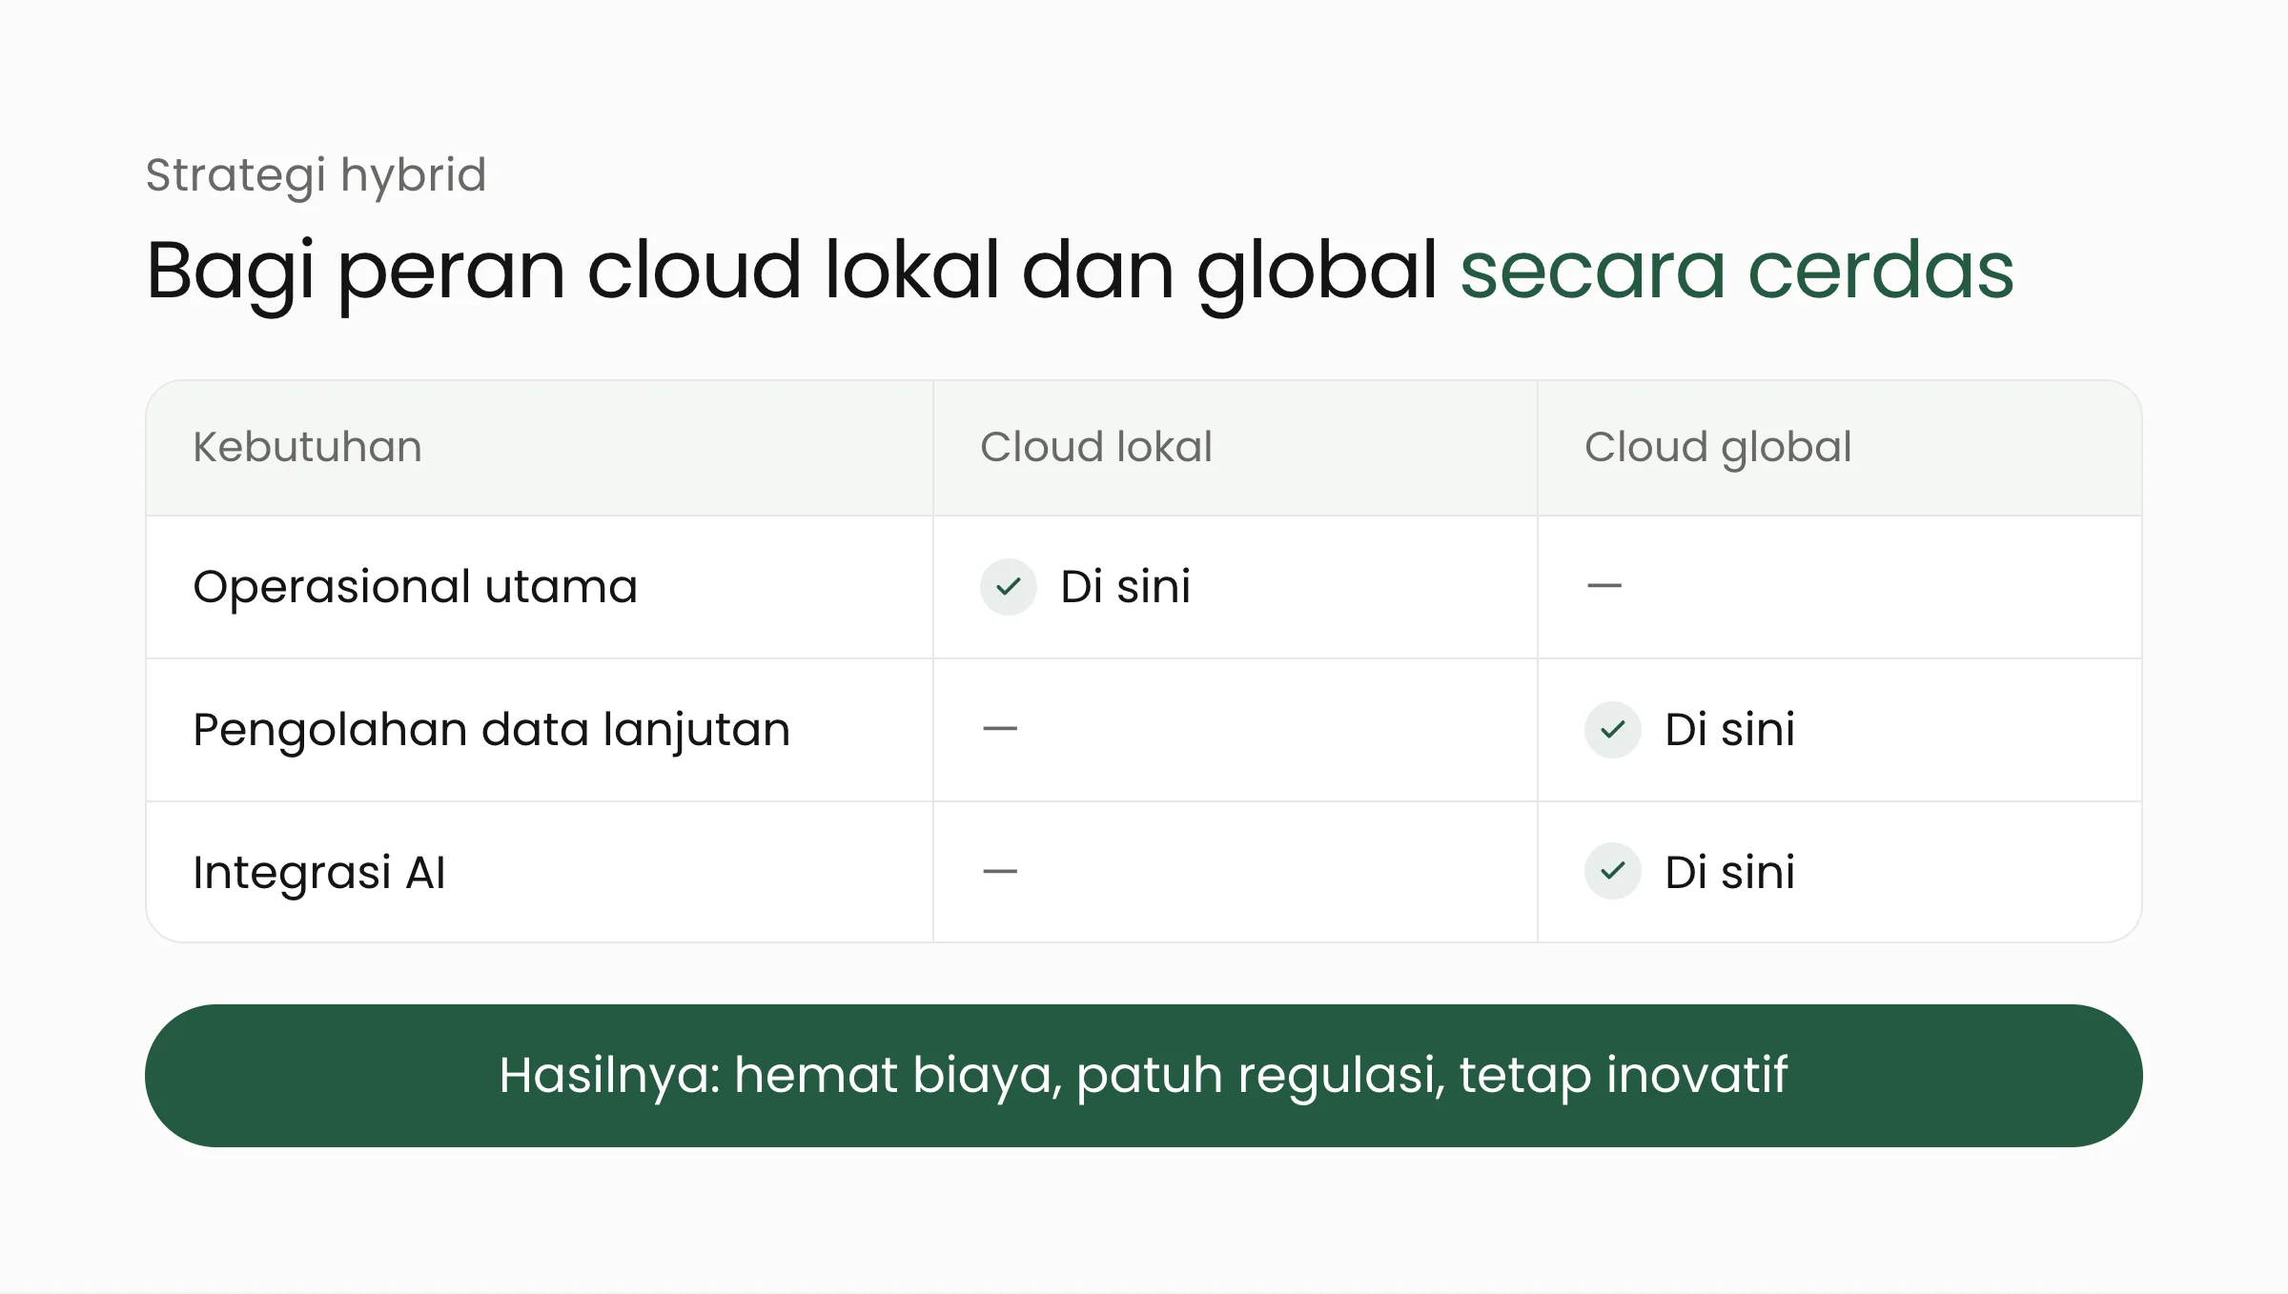Click Di sini text in Operasional utama row
This screenshot has width=2288, height=1294.
coord(1126,587)
